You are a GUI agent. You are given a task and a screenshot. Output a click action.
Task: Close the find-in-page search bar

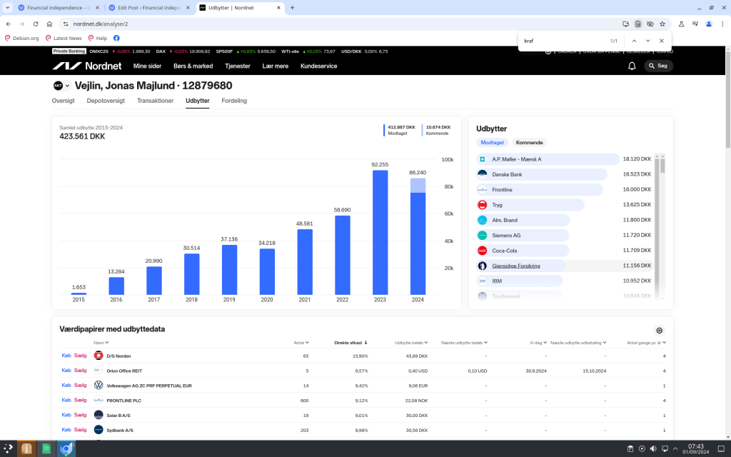point(662,41)
